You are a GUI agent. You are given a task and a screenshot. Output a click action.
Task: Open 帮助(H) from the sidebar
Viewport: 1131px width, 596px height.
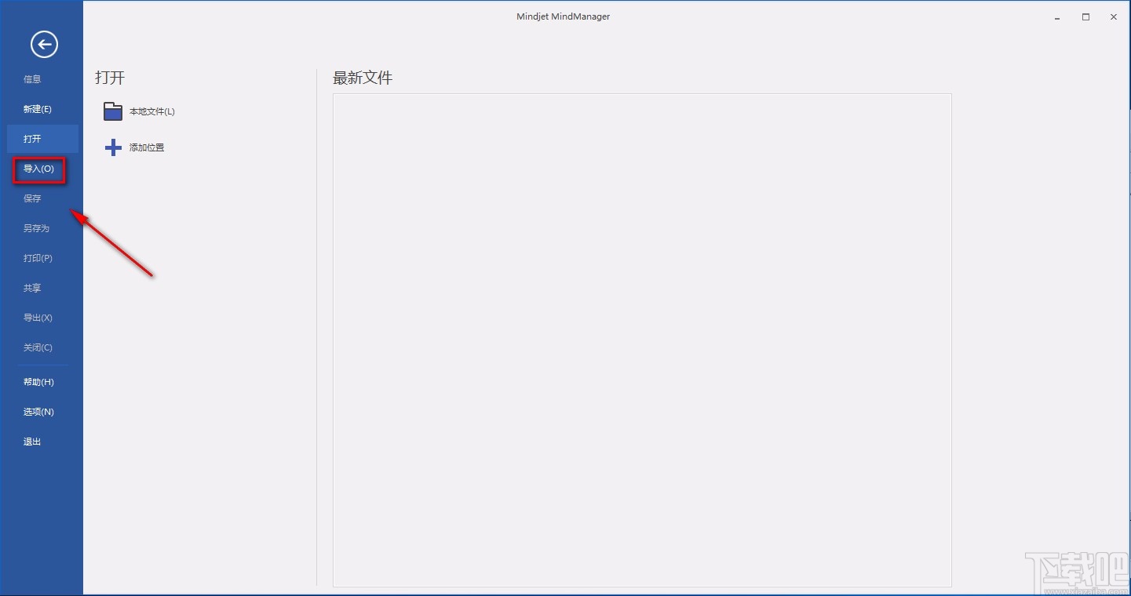pos(38,382)
